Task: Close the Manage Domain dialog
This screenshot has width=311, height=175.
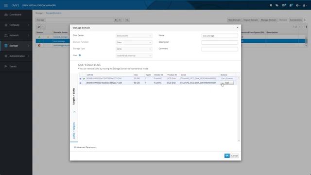Action: pyautogui.click(x=238, y=27)
